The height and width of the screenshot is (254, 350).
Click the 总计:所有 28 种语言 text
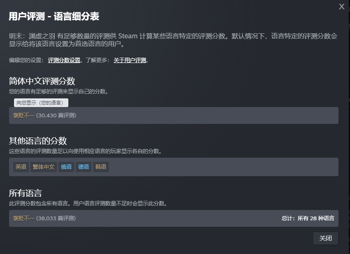308,218
